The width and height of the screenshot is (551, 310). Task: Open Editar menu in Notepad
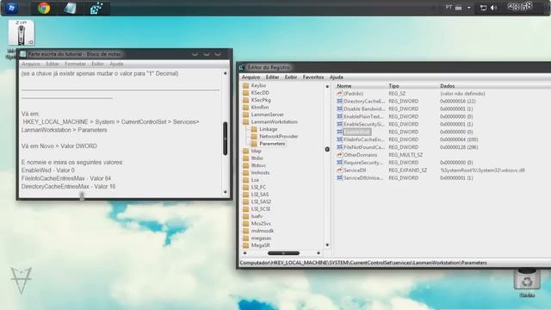52,64
